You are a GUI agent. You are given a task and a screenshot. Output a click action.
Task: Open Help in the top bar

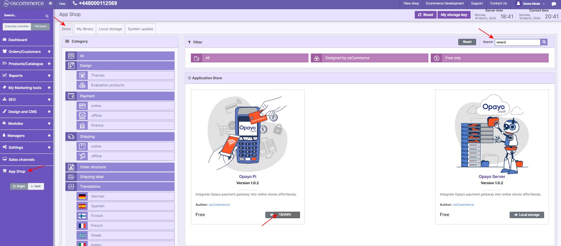click(x=62, y=4)
